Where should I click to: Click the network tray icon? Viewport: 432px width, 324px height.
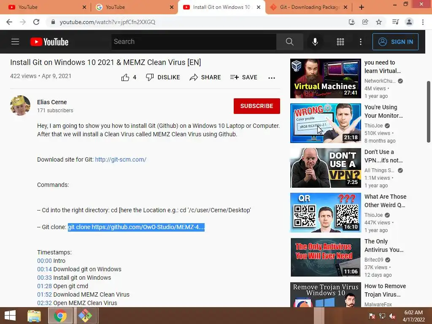pyautogui.click(x=382, y=316)
